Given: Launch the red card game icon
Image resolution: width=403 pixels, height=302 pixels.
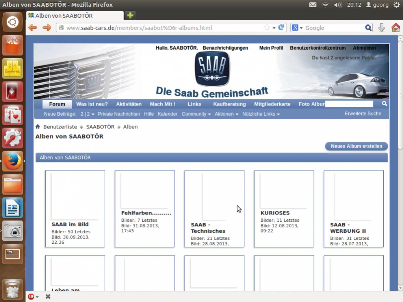Looking at the screenshot, I should tap(13, 92).
